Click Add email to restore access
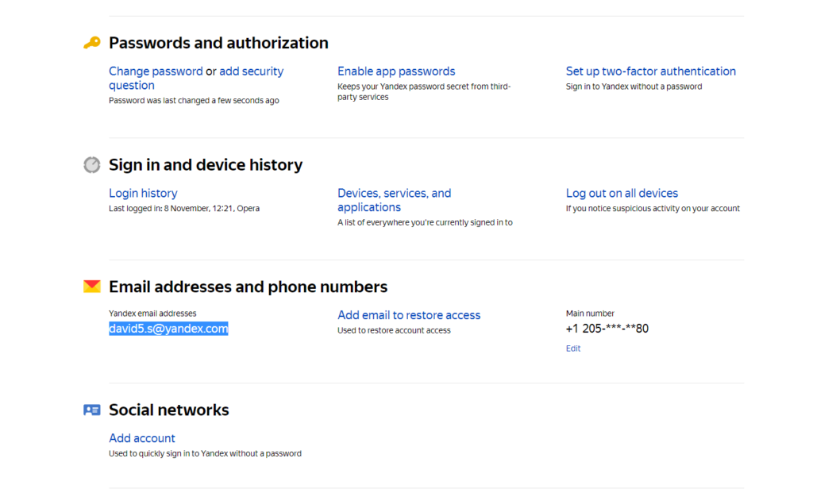The image size is (813, 489). coord(409,315)
